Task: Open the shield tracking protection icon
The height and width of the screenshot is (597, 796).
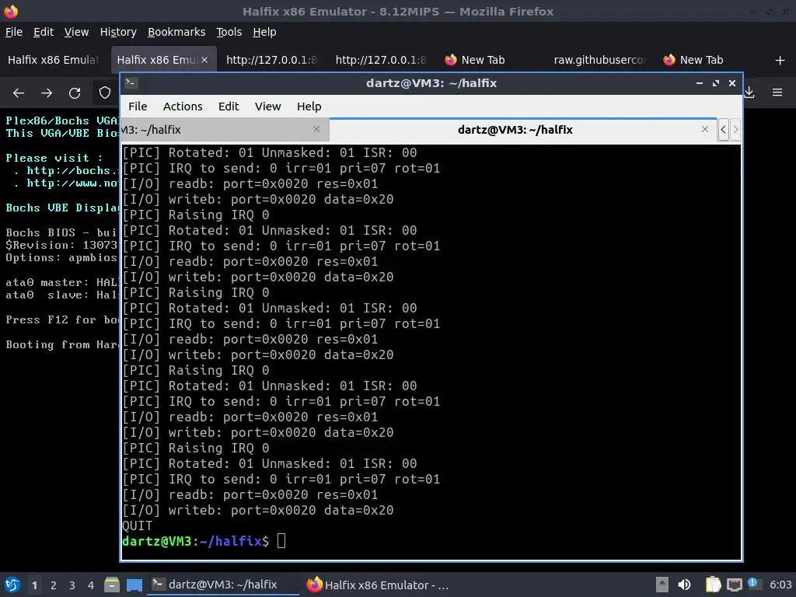Action: (105, 93)
